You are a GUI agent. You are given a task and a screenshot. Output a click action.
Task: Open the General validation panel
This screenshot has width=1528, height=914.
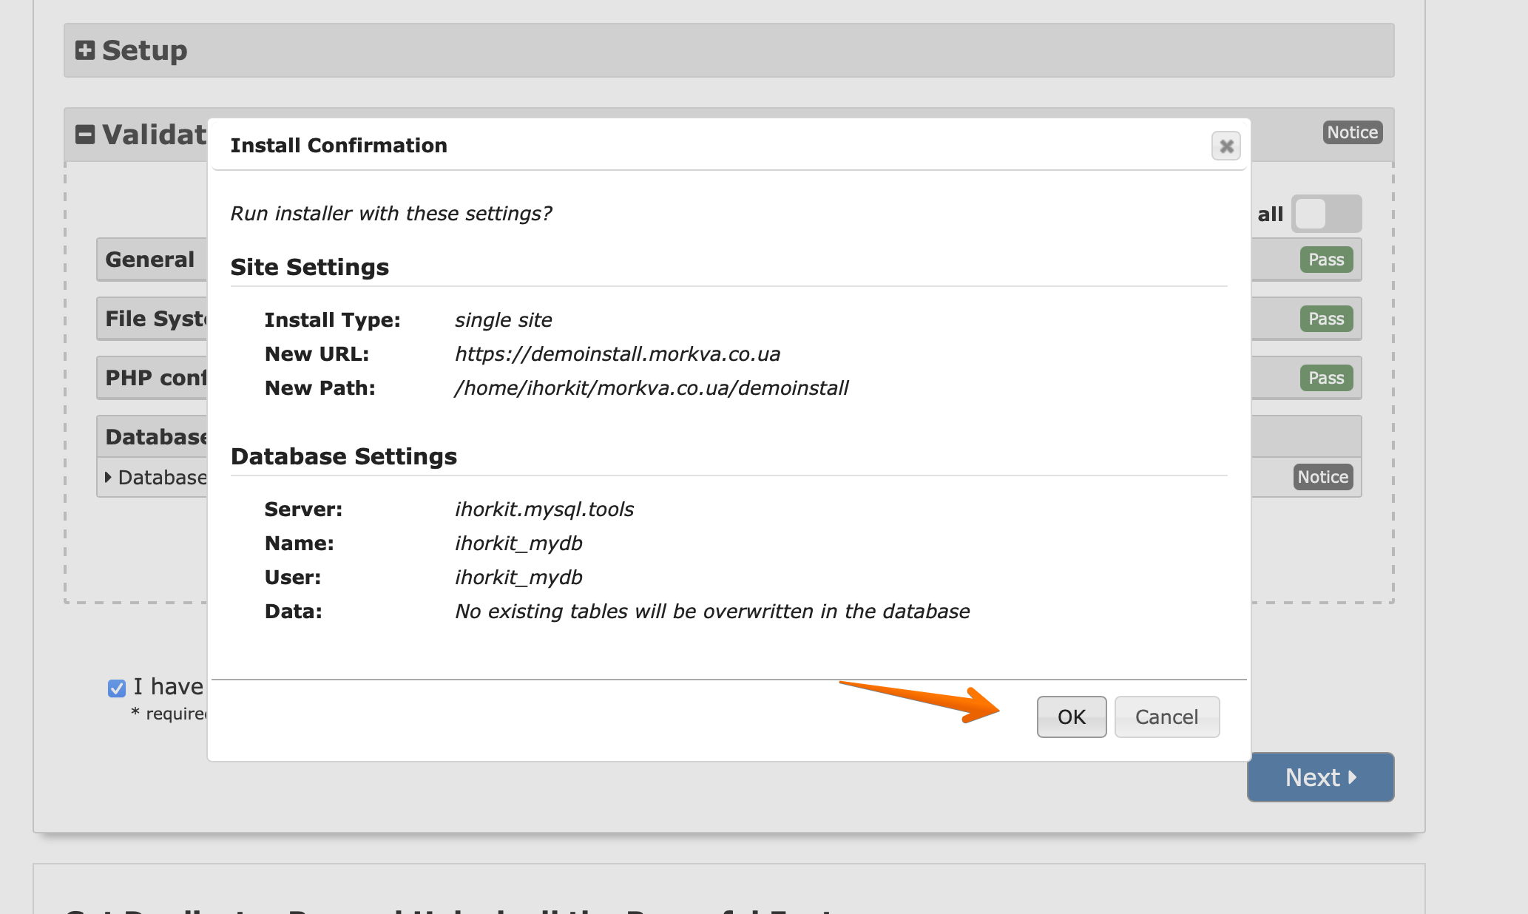[150, 260]
